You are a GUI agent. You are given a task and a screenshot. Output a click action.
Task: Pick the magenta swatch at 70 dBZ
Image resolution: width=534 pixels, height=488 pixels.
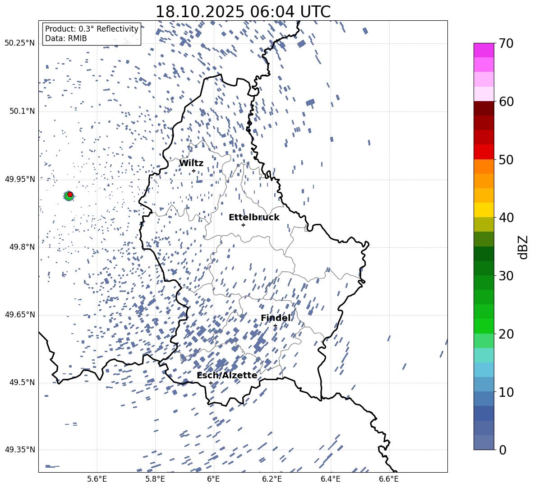tap(484, 50)
